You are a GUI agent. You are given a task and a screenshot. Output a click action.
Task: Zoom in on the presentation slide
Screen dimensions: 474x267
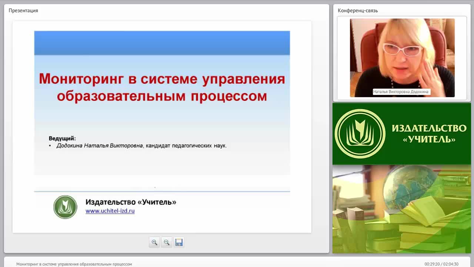pos(154,242)
